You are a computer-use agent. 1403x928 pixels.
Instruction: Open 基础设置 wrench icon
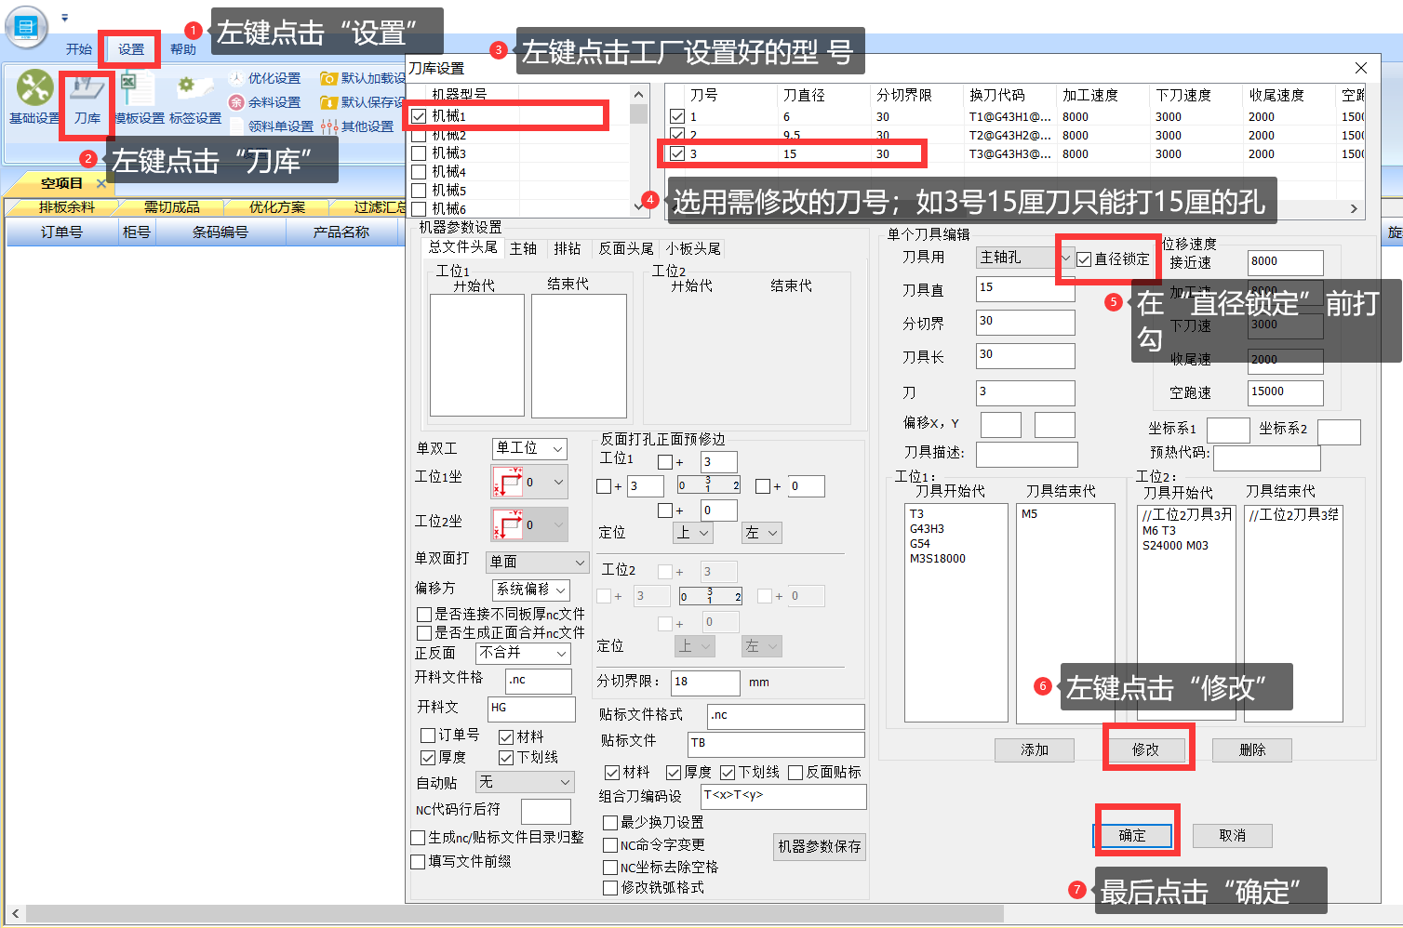click(35, 88)
